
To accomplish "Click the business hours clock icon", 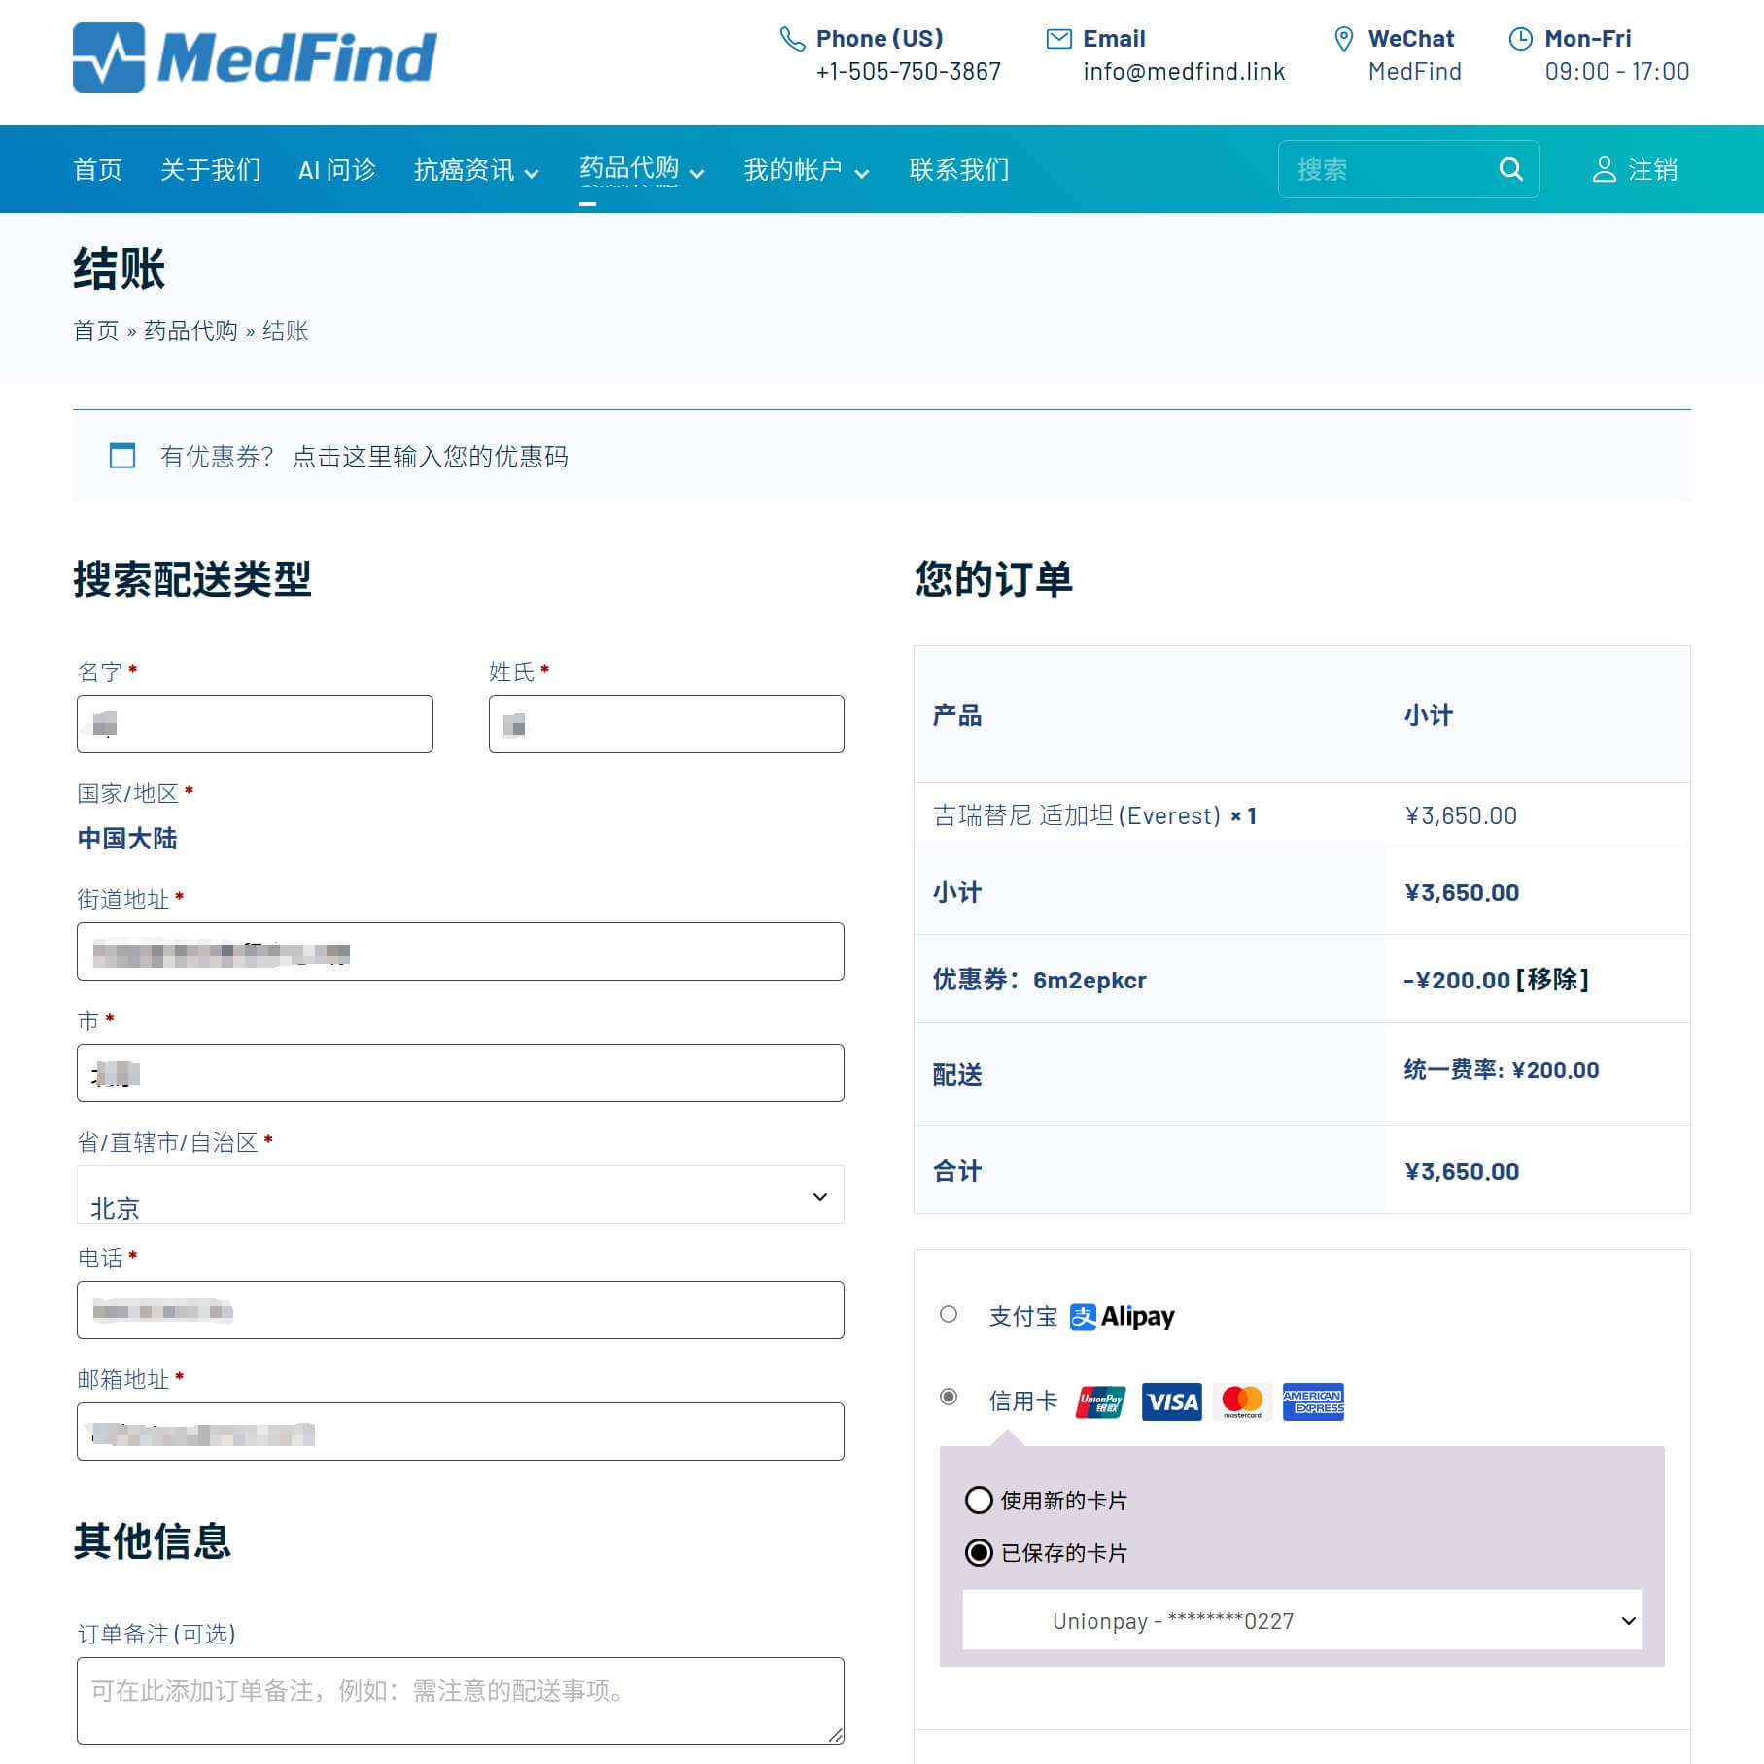I will pyautogui.click(x=1520, y=39).
